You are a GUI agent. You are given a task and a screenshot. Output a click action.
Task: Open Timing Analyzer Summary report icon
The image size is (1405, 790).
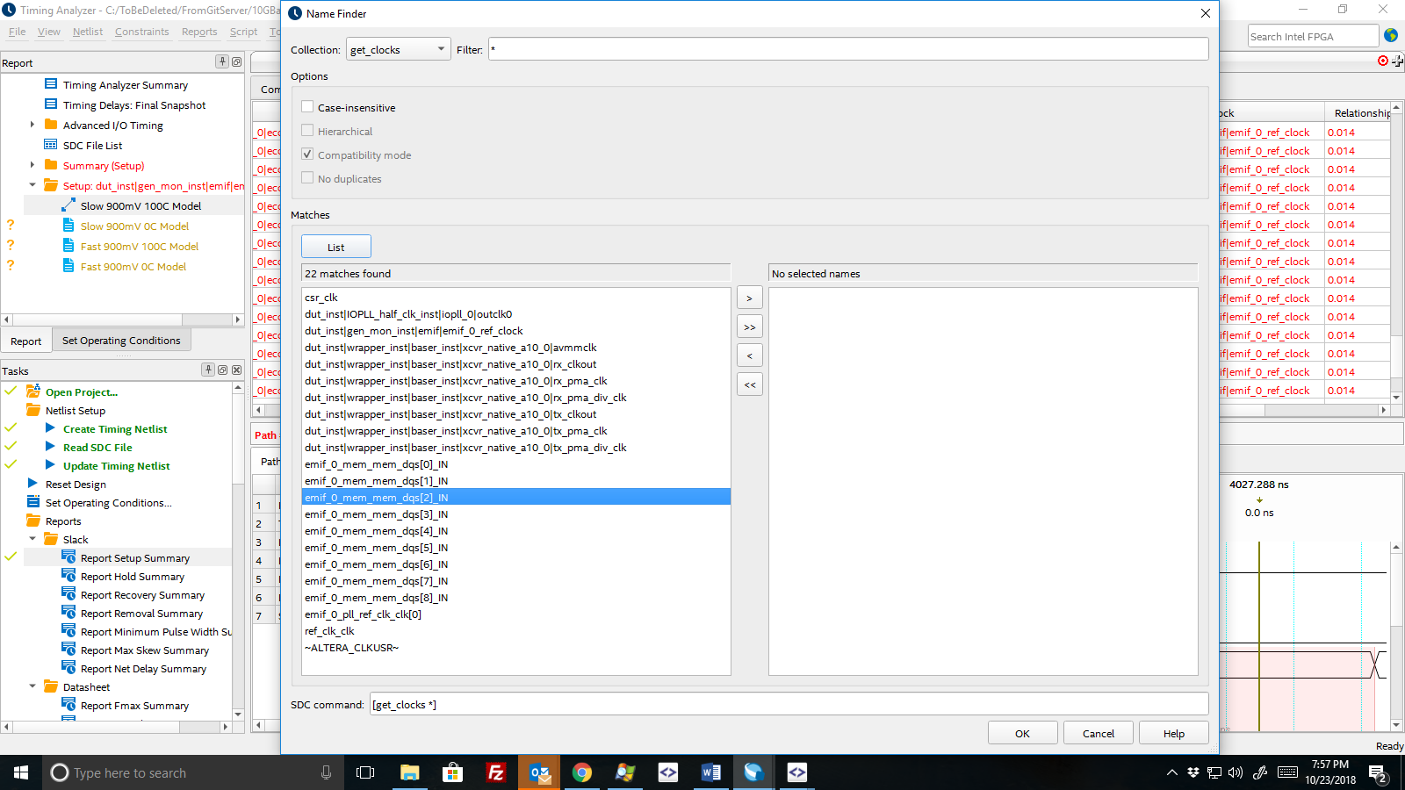pyautogui.click(x=51, y=84)
